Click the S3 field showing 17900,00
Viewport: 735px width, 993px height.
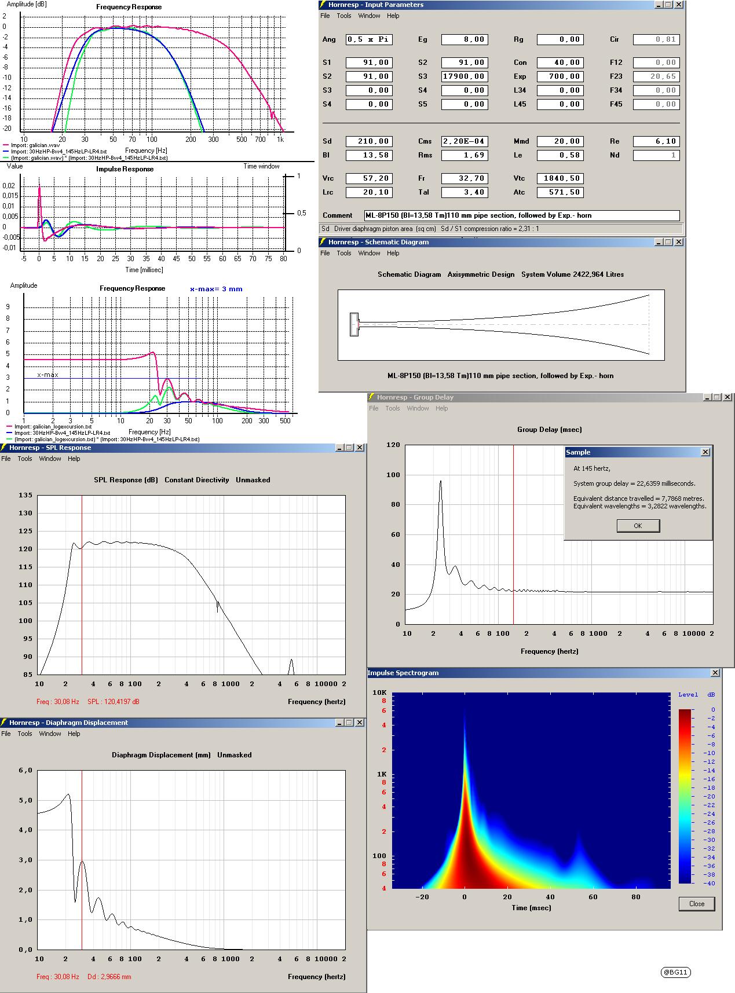tap(465, 76)
